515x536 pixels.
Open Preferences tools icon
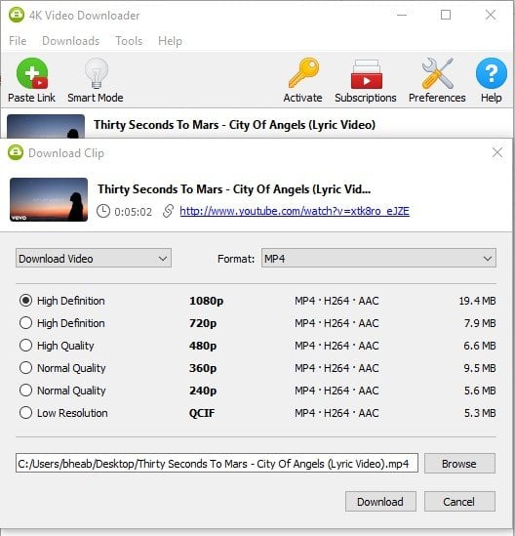pos(438,73)
